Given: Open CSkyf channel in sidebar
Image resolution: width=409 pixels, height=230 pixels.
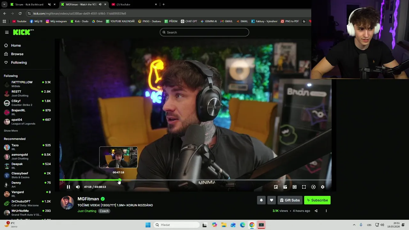Looking at the screenshot, I should click(27, 103).
